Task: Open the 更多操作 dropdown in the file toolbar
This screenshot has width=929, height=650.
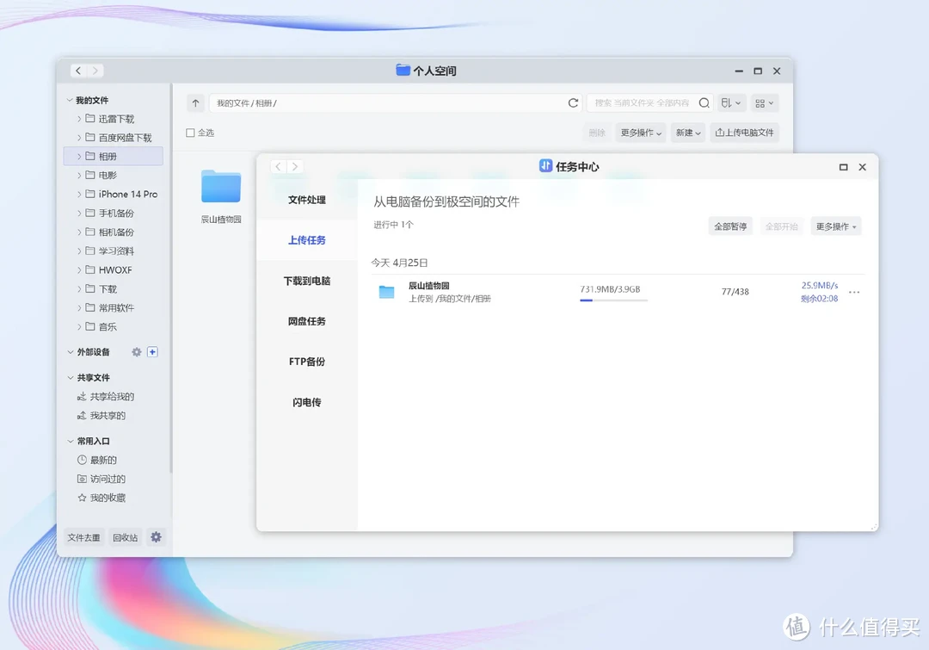Action: pos(640,133)
